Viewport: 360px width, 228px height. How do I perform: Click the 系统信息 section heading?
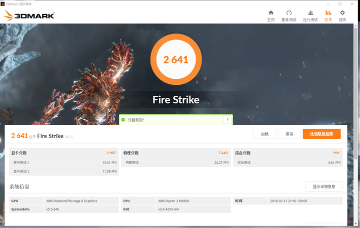[x=19, y=187]
